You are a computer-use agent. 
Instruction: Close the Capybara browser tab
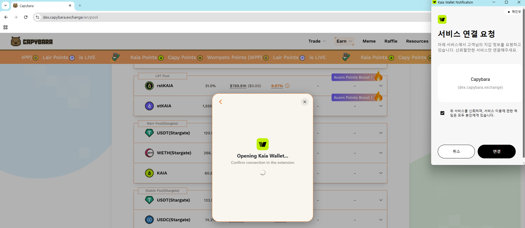pyautogui.click(x=70, y=5)
